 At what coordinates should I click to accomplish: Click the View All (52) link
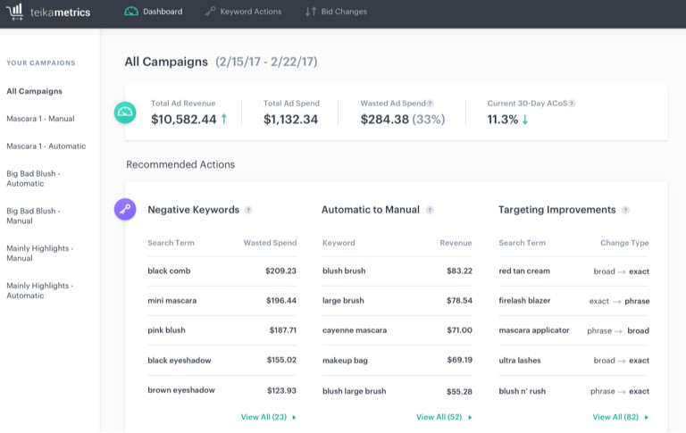(444, 417)
